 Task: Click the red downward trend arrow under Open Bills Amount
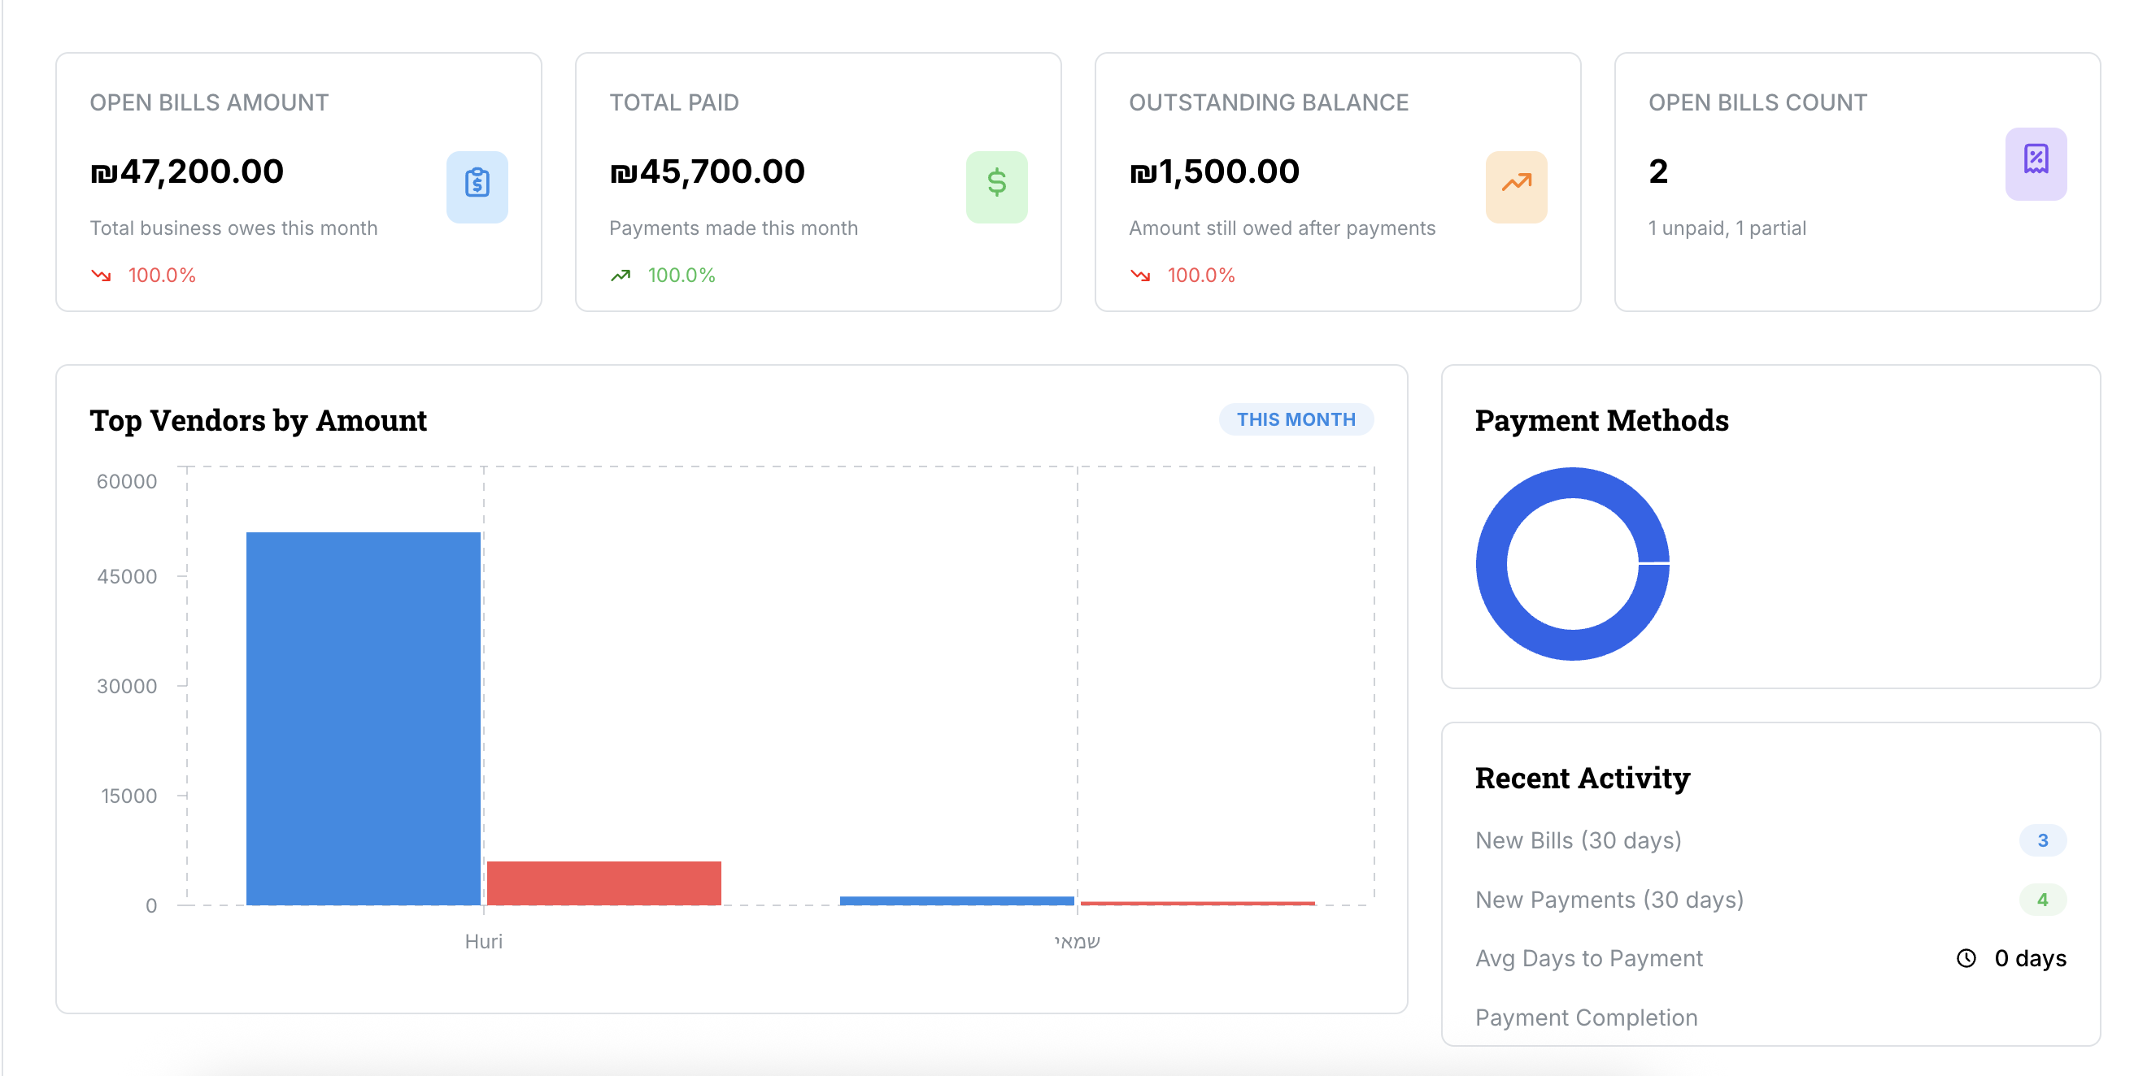[102, 276]
